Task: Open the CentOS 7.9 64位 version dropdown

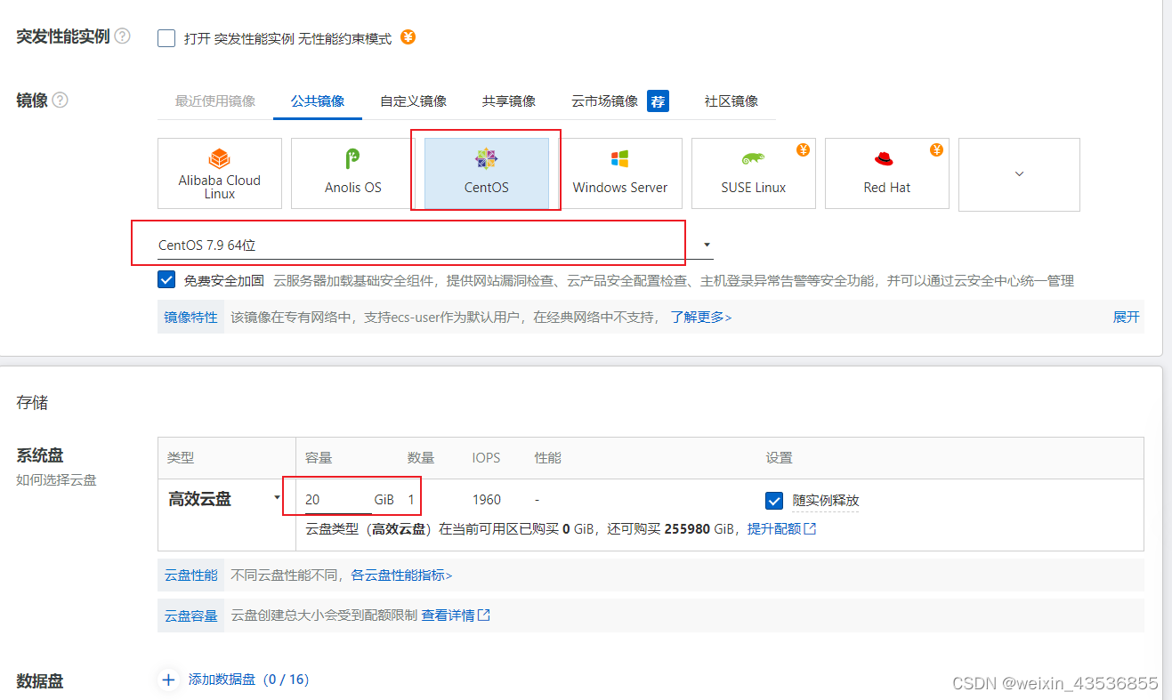Action: 435,245
